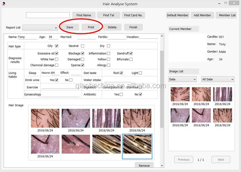Print the highlighted report
This screenshot has height=172, width=241.
click(92, 27)
